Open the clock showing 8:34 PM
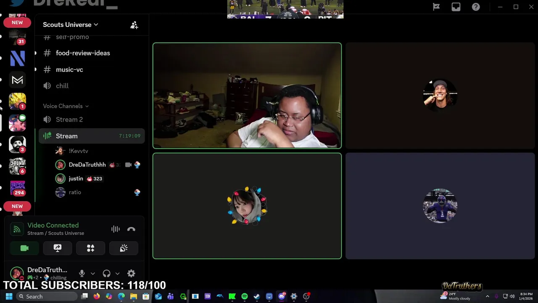The image size is (538, 303). [x=526, y=296]
